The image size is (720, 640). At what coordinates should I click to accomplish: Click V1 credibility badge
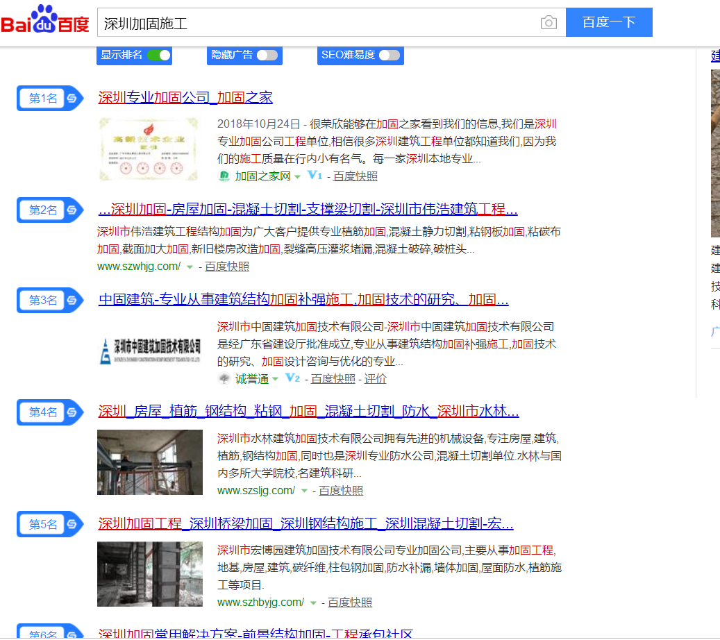pyautogui.click(x=315, y=176)
